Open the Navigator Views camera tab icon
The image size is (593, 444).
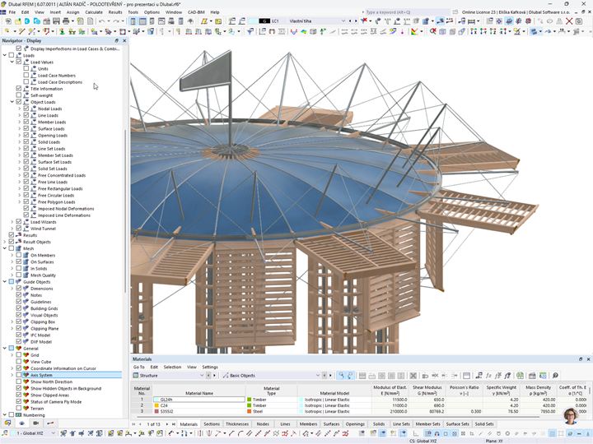[36, 423]
